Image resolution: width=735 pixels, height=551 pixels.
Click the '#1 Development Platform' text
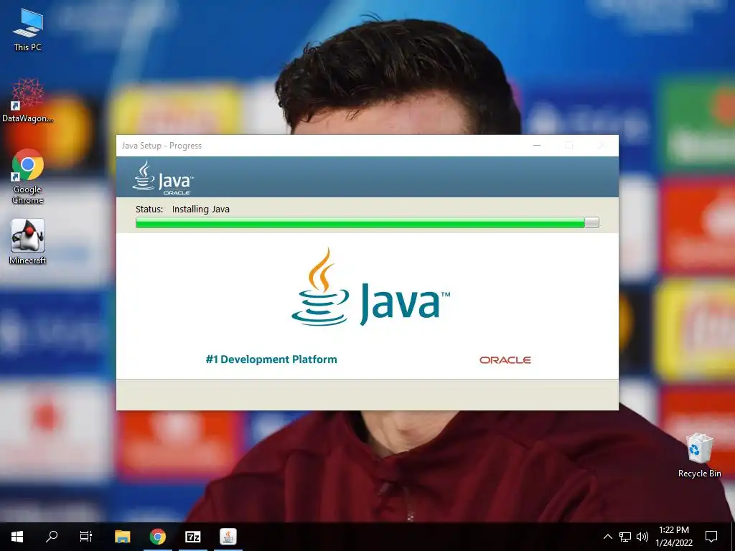click(271, 359)
